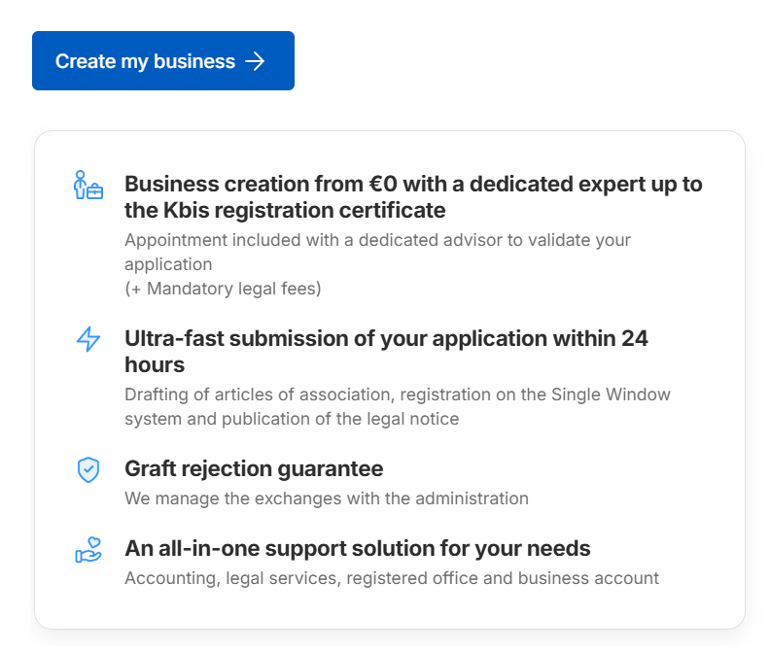770x652 pixels.
Task: Click the 'Graft rejection guarantee' heading
Action: coord(254,468)
